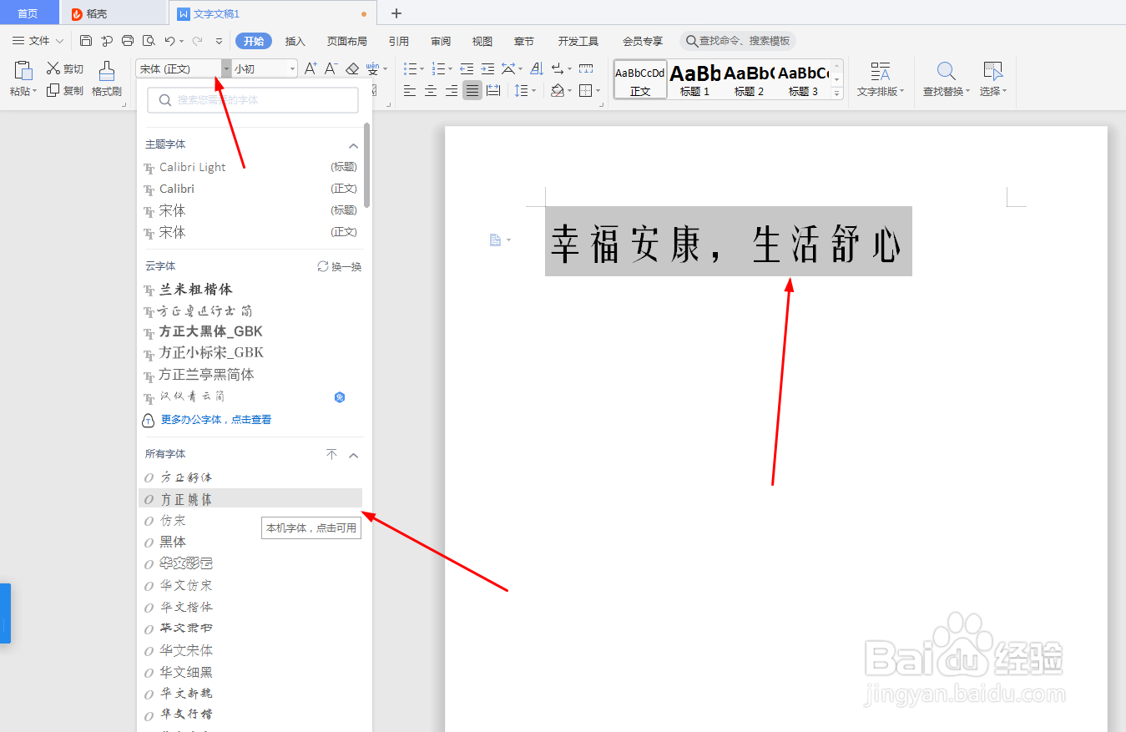Click the Clear Formatting eraser icon

[x=352, y=68]
